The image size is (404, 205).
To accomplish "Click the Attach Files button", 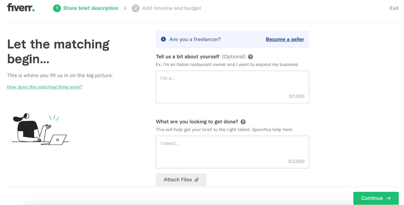I will [x=181, y=180].
